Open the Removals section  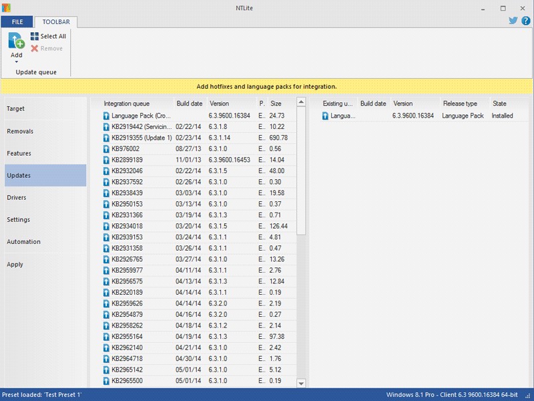pyautogui.click(x=20, y=131)
